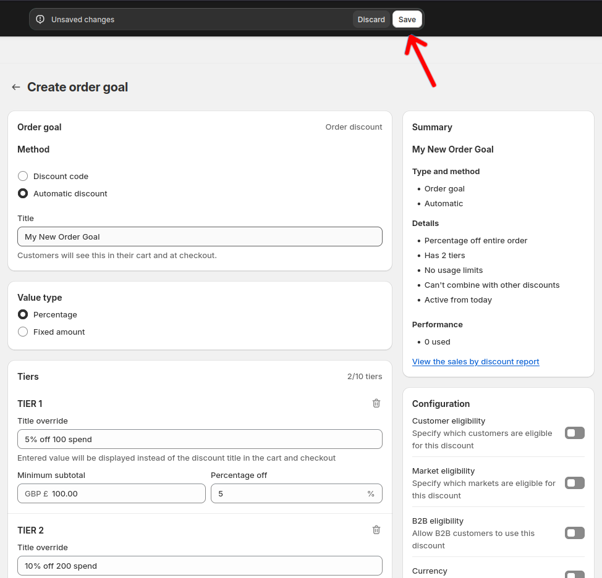
Task: Toggle B2B eligibility on
Action: point(574,533)
